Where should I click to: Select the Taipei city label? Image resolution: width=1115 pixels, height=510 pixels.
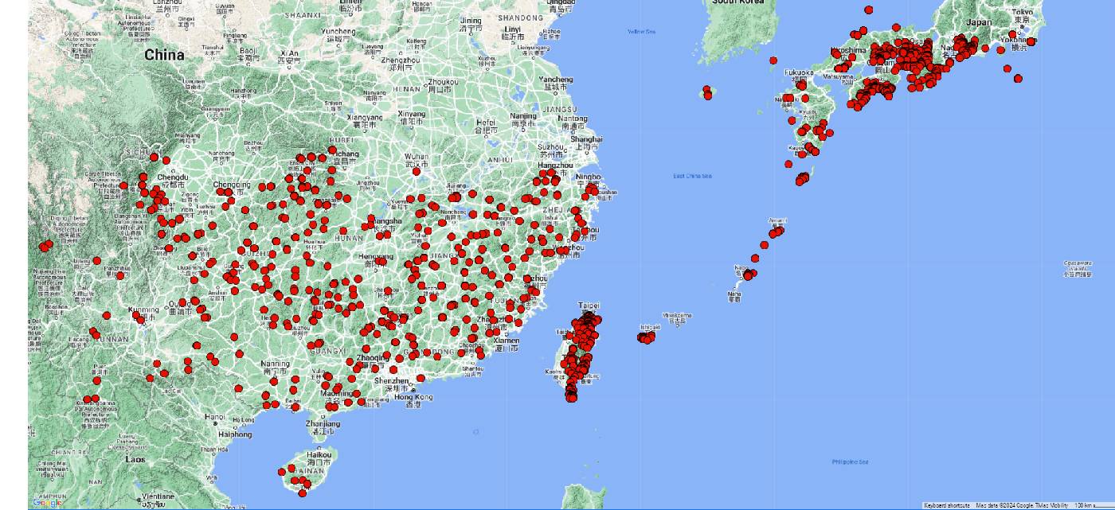pyautogui.click(x=589, y=306)
